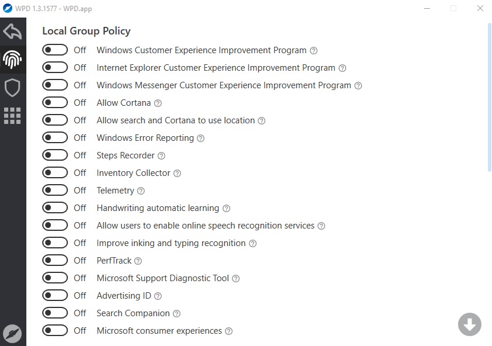Enable the Telemetry toggle

coord(55,190)
